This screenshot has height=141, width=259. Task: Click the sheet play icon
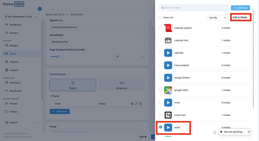(x=168, y=128)
